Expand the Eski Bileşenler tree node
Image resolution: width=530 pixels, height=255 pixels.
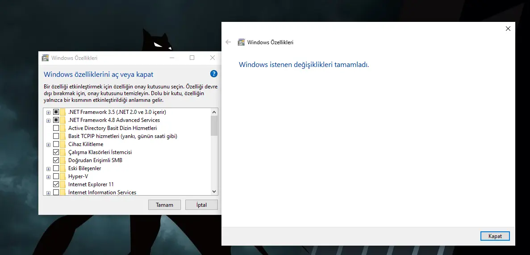(48, 169)
